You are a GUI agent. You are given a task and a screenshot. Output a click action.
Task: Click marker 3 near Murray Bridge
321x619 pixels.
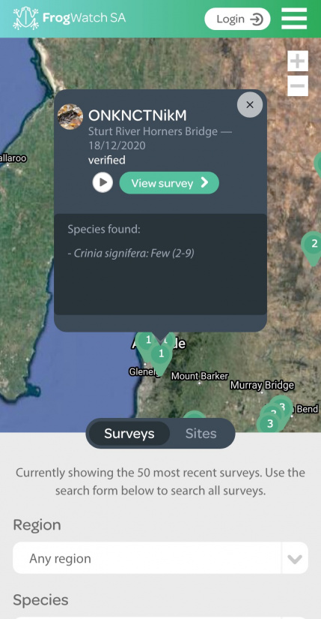pos(270,424)
